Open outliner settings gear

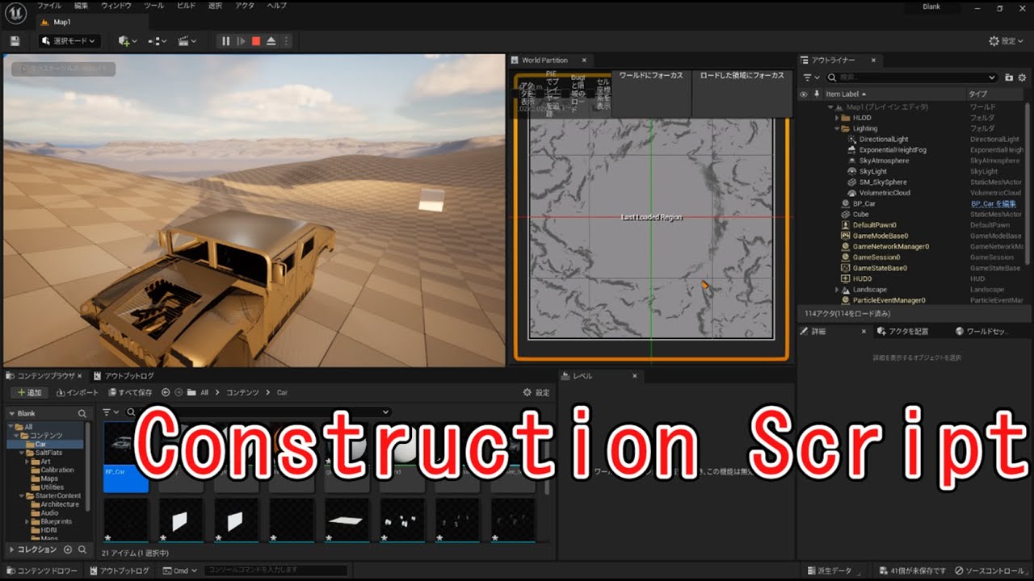point(1022,77)
